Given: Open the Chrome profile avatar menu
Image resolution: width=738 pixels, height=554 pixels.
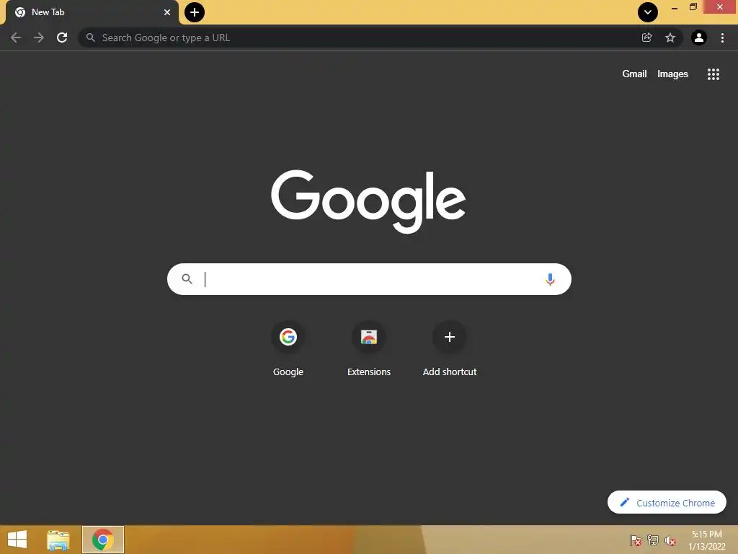Looking at the screenshot, I should click(699, 38).
